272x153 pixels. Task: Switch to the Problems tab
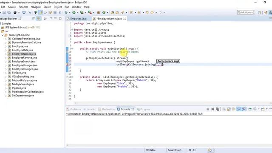[x=76, y=109]
